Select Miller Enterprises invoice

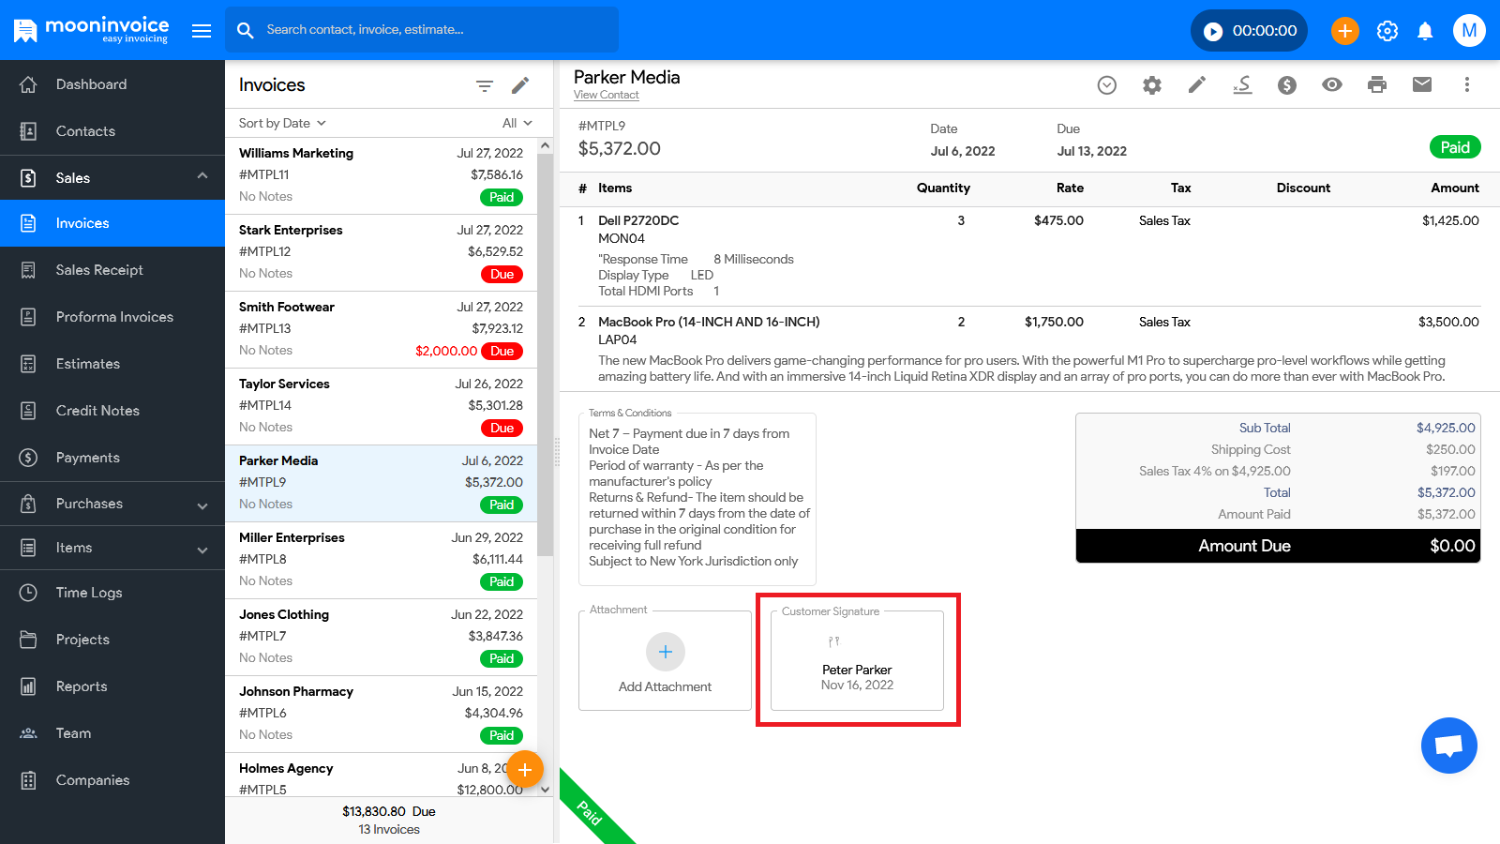coord(381,561)
